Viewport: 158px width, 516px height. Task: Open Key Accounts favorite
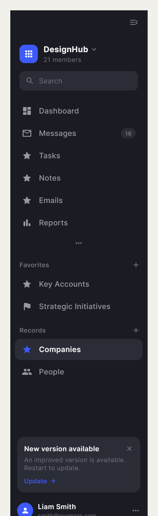(79, 284)
